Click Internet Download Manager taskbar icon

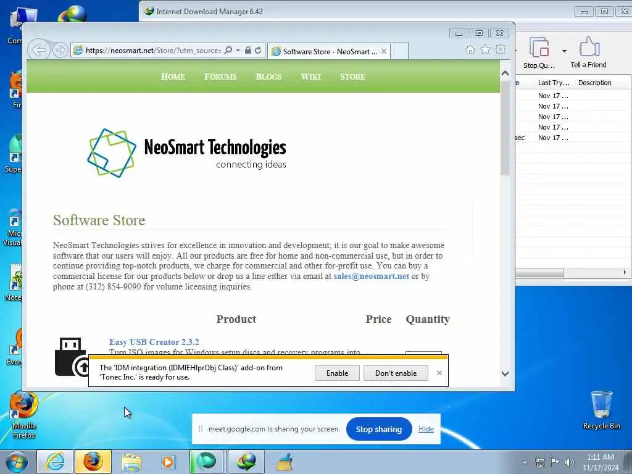coord(246,462)
